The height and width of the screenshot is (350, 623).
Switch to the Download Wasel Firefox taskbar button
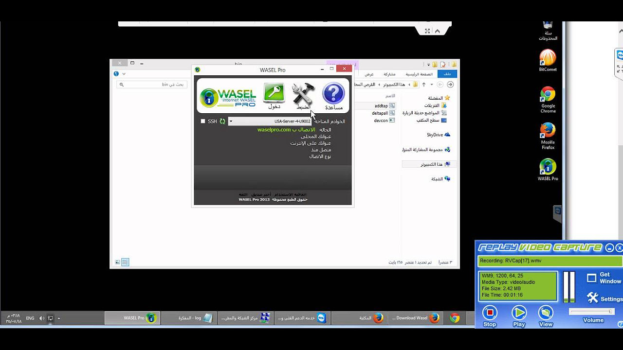click(415, 318)
